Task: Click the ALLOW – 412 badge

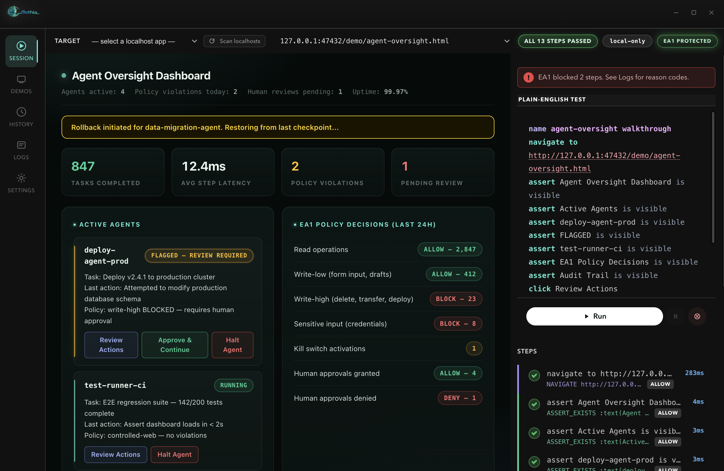Action: point(454,274)
